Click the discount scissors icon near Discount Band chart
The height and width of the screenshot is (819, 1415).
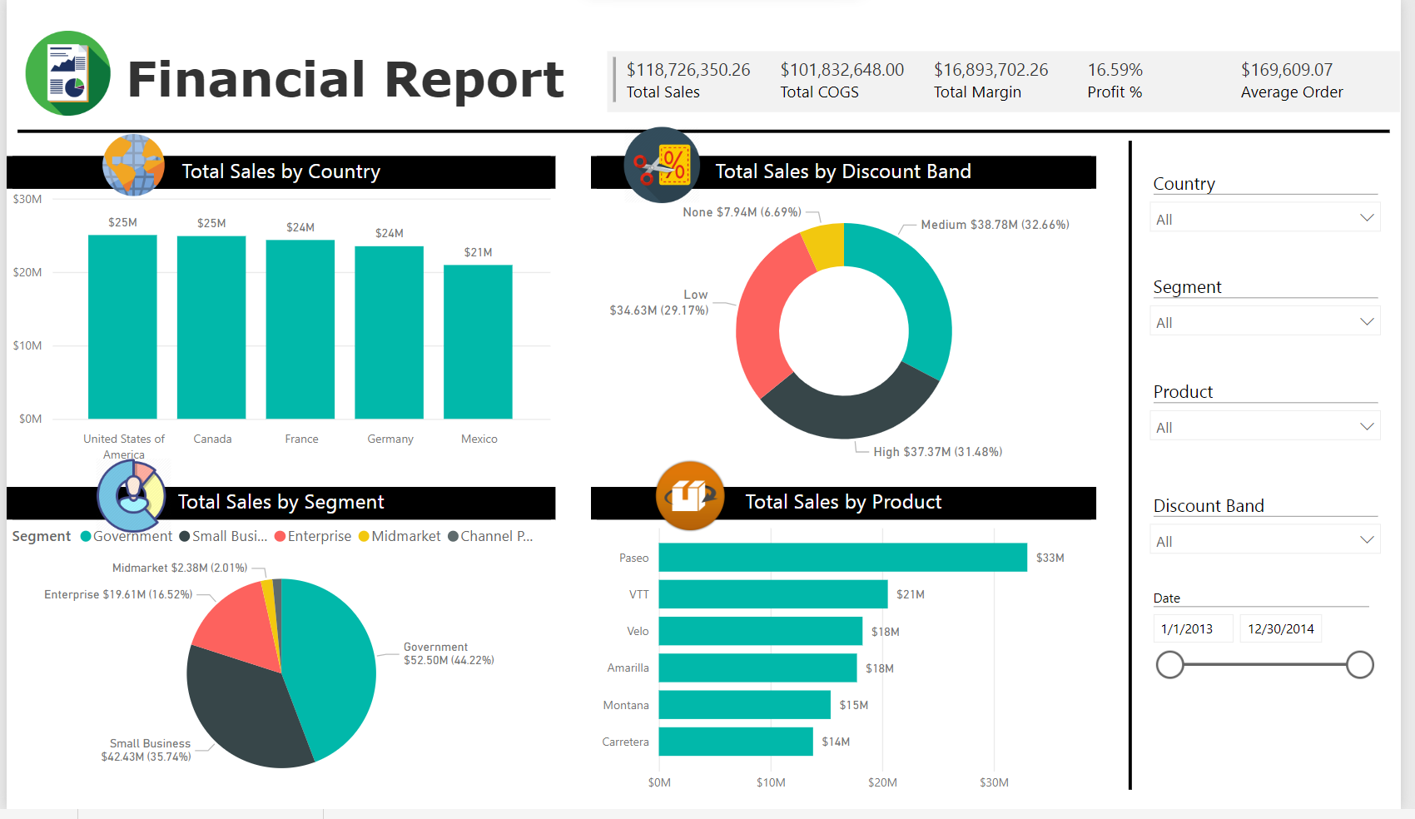coord(660,165)
